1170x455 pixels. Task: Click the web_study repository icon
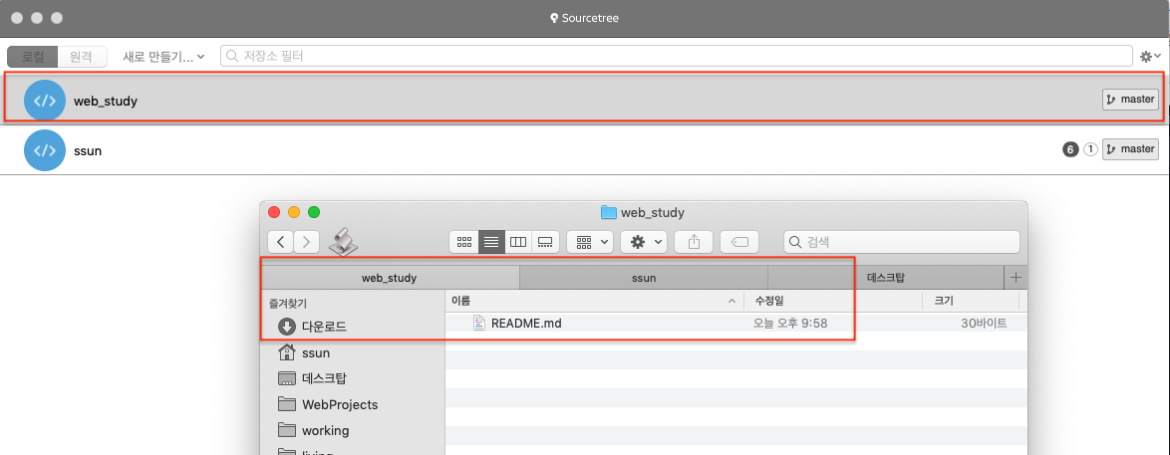click(x=46, y=100)
